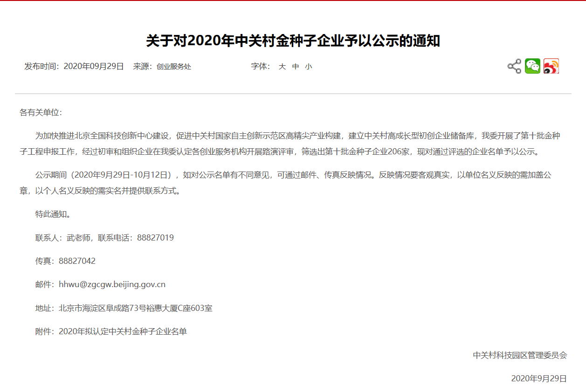Viewport: 586px width, 392px height.
Task: Click the greeting line 各有关单位
Action: tap(40, 112)
